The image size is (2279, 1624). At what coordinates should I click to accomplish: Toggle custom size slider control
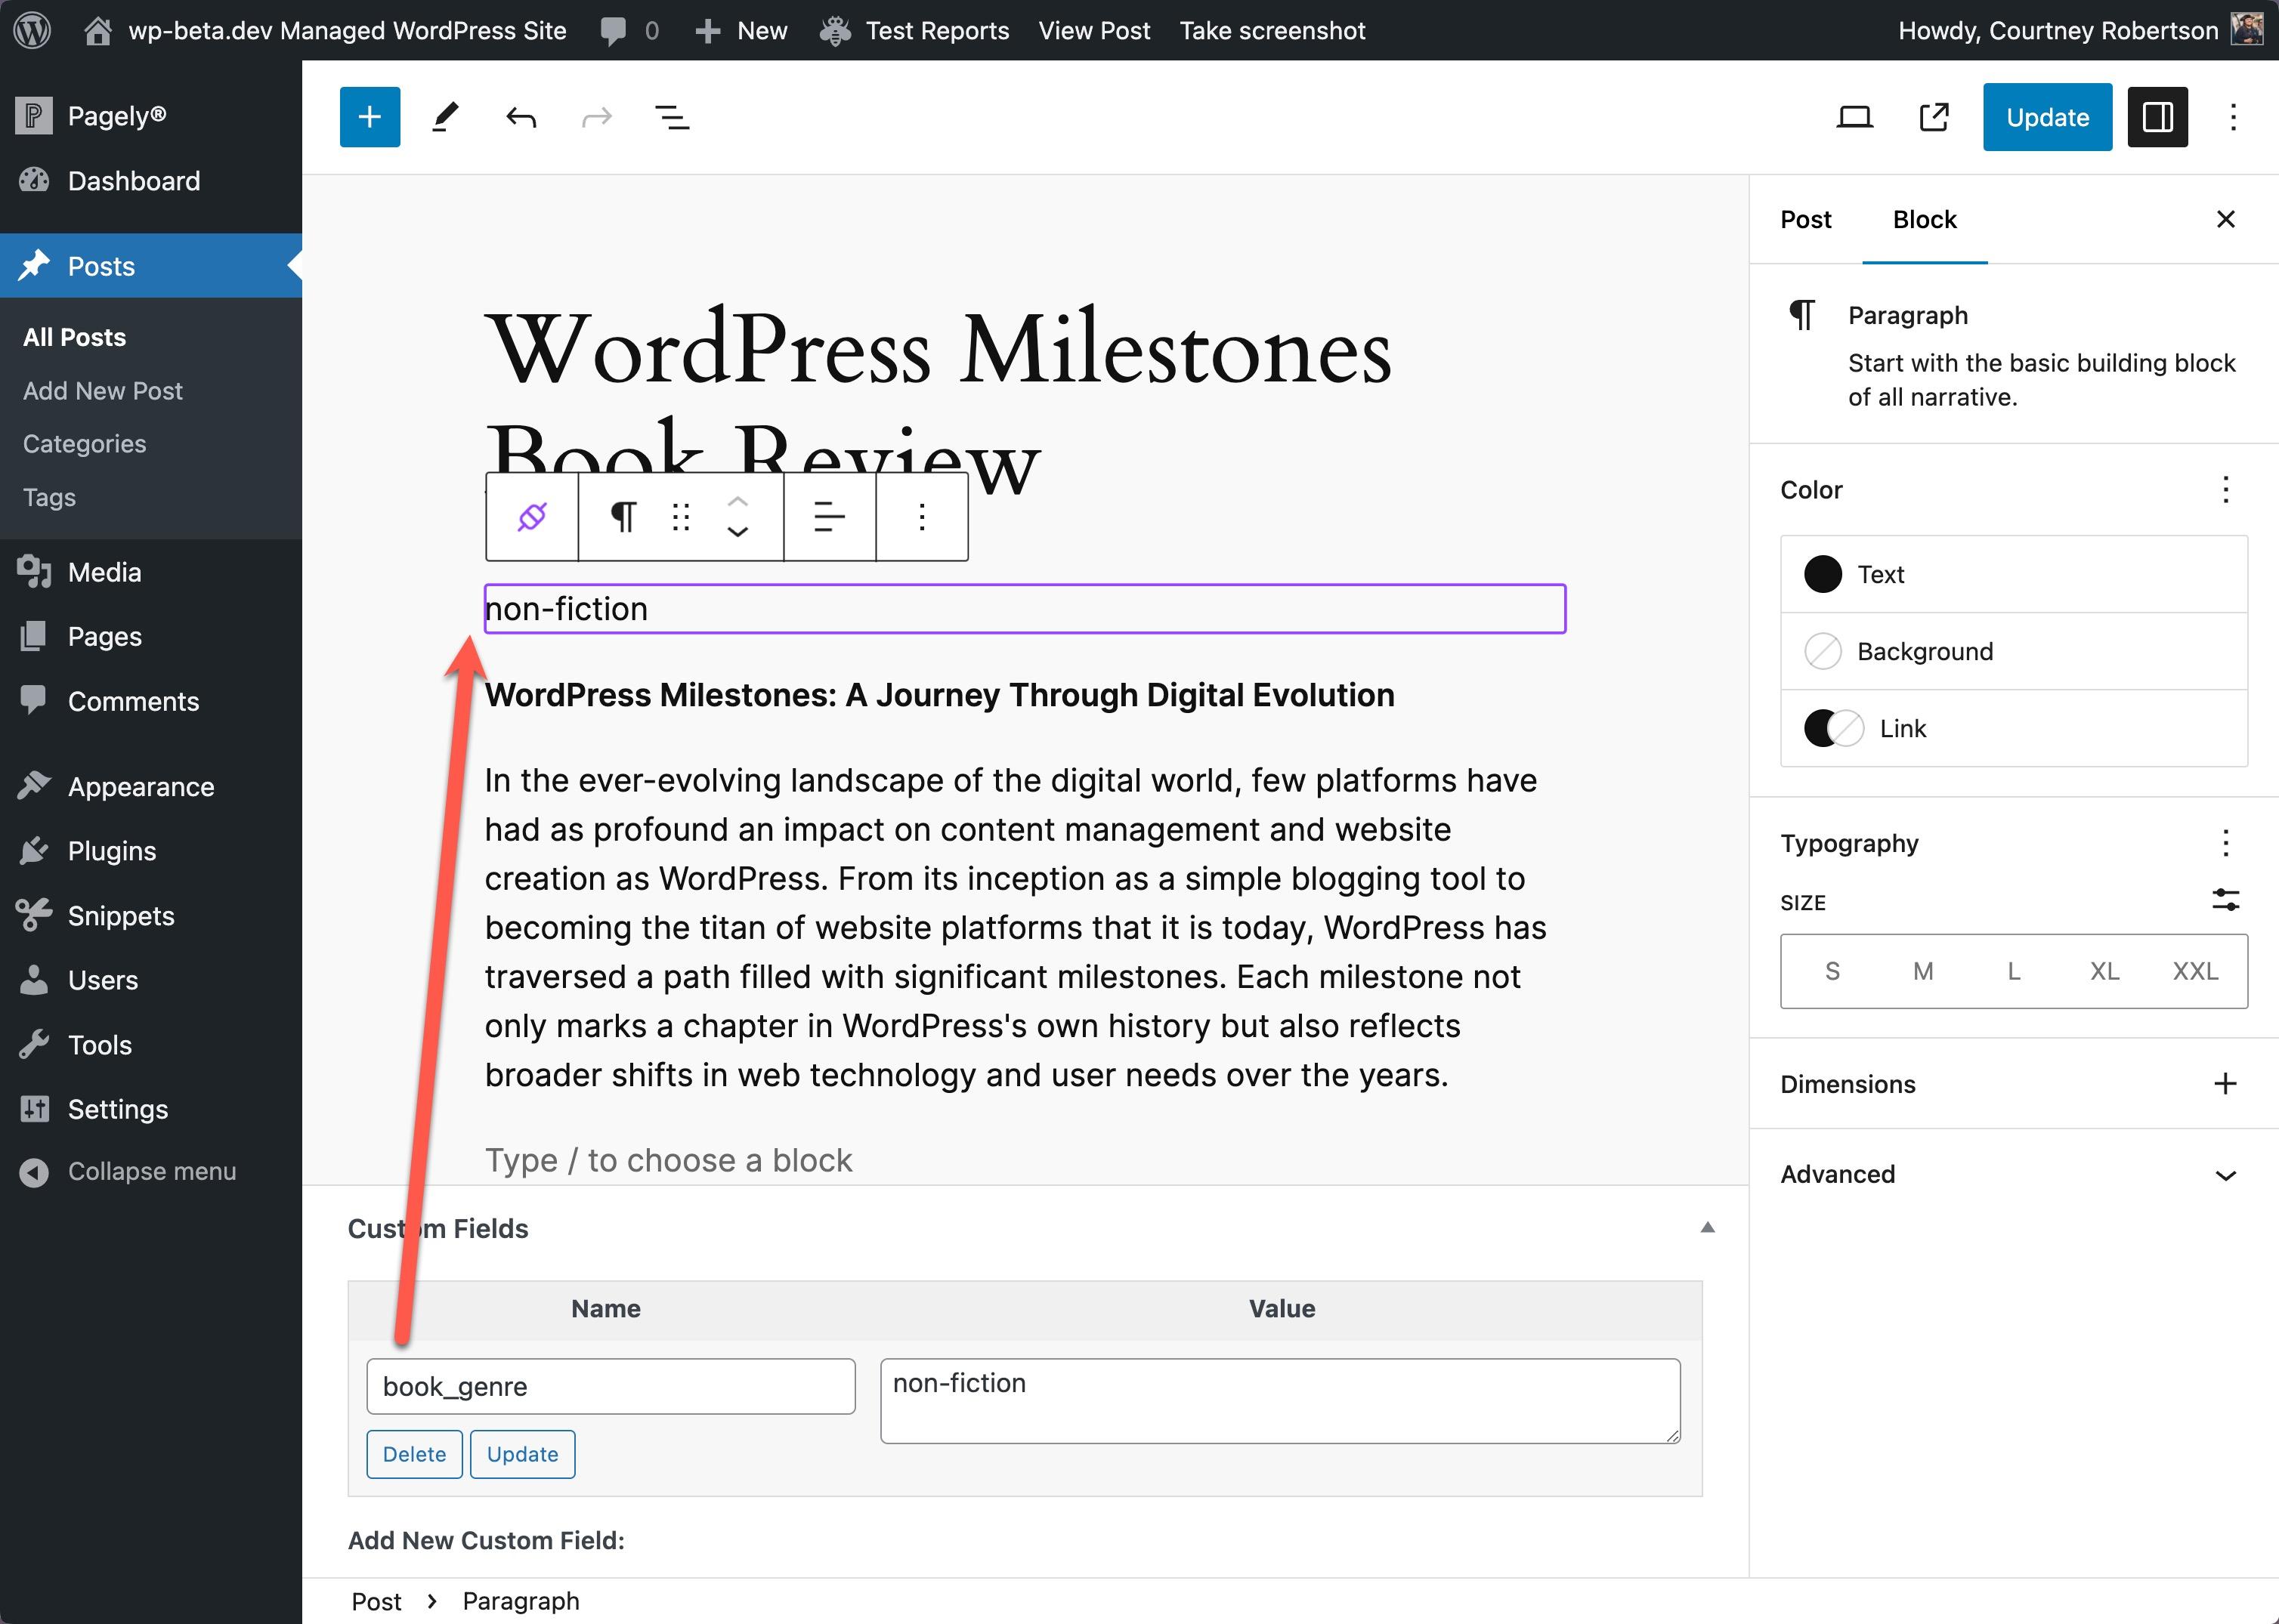coord(2225,900)
